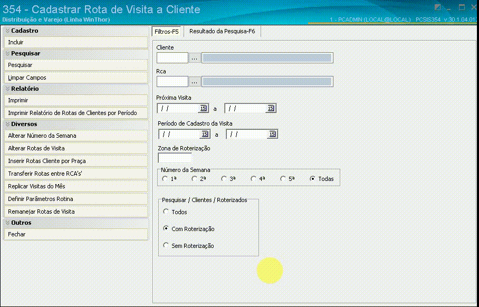This screenshot has height=307, width=479.
Task: Click the Zona de Roterização field
Action: click(x=175, y=158)
